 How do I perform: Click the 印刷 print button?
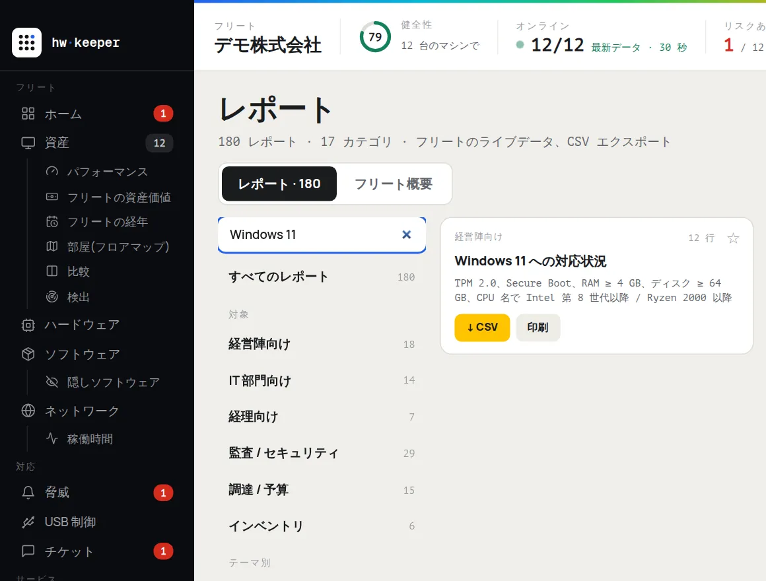tap(538, 327)
